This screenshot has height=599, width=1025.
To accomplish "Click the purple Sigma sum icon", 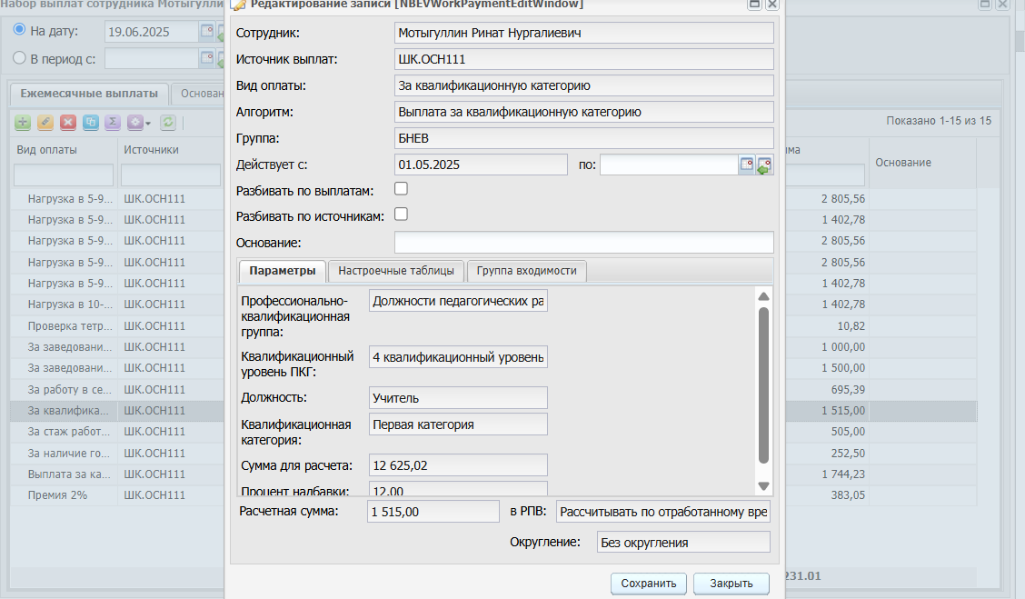I will [x=113, y=123].
